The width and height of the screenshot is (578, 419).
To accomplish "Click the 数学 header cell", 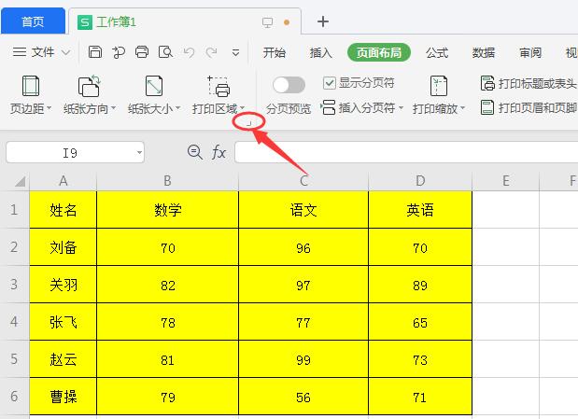I will click(168, 210).
